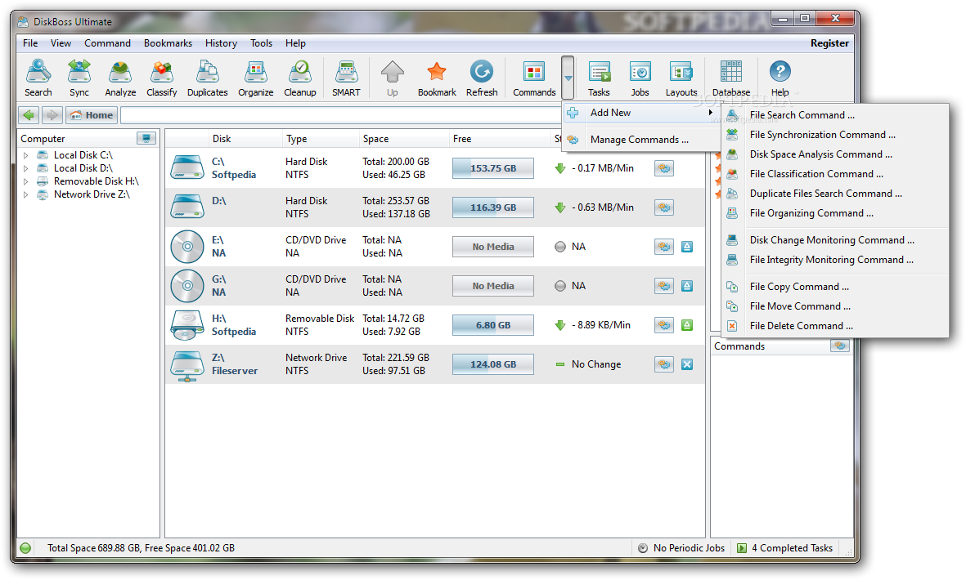This screenshot has width=966, height=580.
Task: Click the path address input field
Action: click(x=341, y=115)
